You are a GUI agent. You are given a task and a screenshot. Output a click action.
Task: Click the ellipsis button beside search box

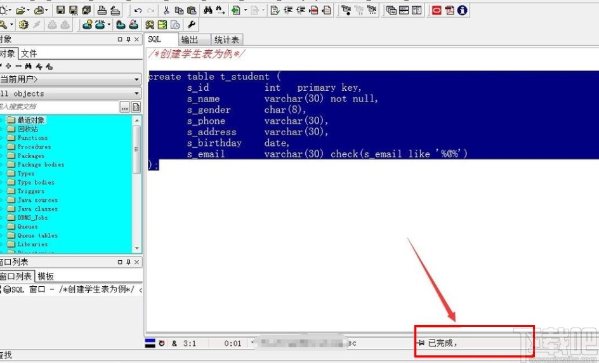click(124, 107)
